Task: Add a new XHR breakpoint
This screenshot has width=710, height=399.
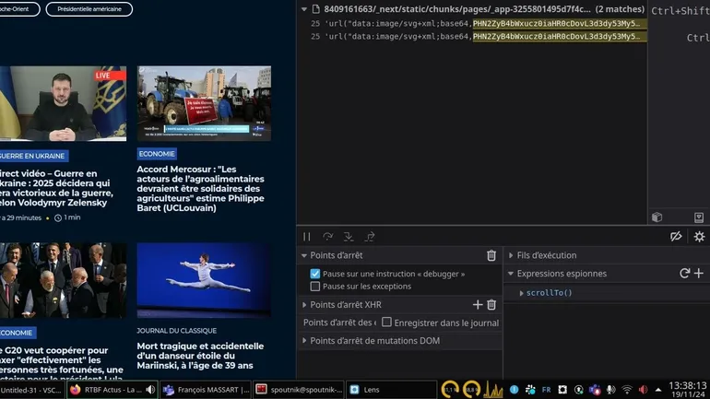Action: 478,305
